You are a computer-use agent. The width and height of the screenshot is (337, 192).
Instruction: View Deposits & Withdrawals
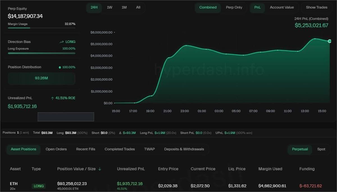[184, 149]
